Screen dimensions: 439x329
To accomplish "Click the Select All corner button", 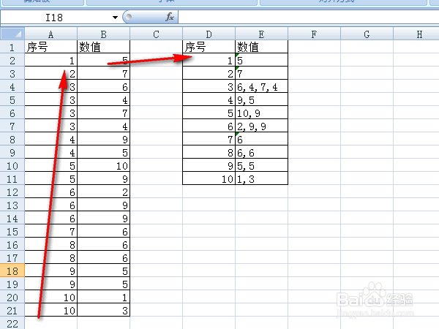I will point(12,34).
